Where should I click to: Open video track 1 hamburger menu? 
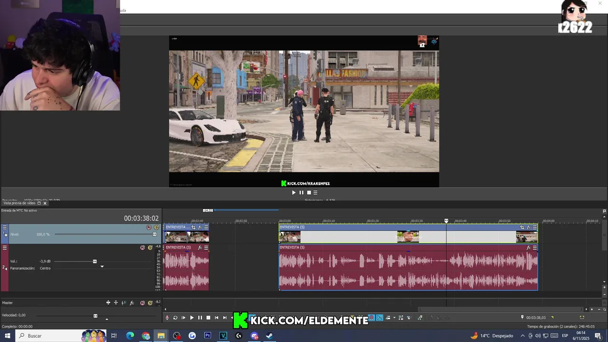tap(5, 228)
